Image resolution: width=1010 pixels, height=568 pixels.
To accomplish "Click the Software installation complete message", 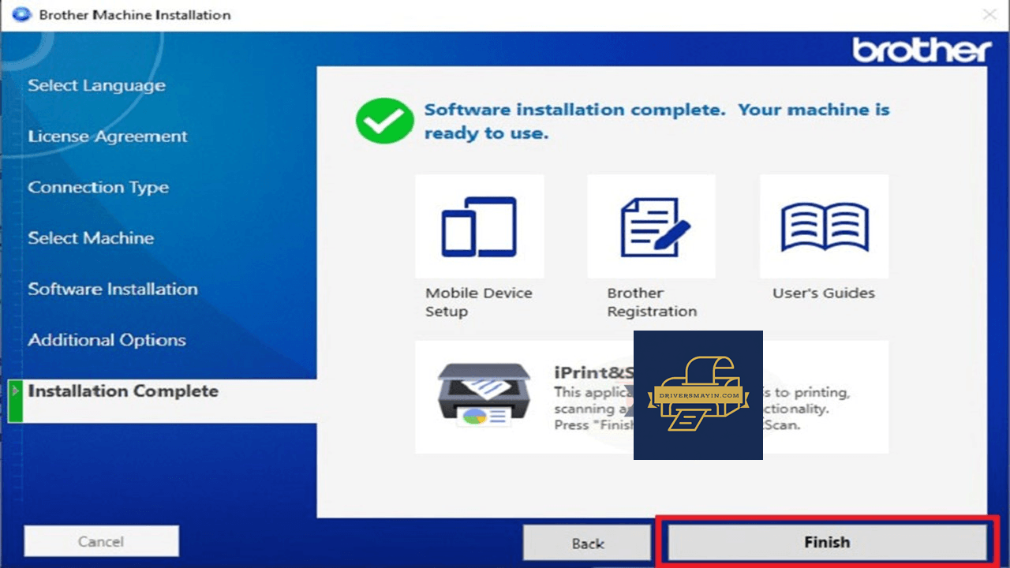I will click(657, 121).
